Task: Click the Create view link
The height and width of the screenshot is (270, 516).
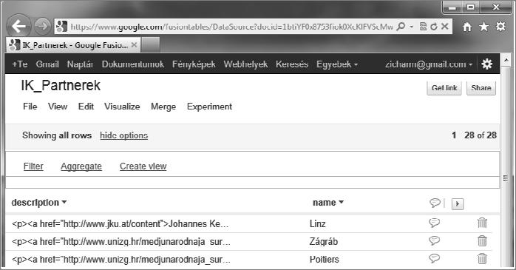Action: (x=143, y=166)
